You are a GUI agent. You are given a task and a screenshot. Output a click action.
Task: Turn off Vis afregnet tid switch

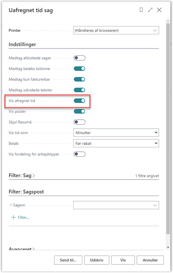(79, 101)
